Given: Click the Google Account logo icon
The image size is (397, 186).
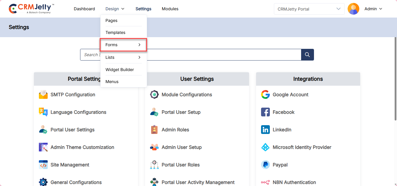Looking at the screenshot, I should click(x=265, y=95).
